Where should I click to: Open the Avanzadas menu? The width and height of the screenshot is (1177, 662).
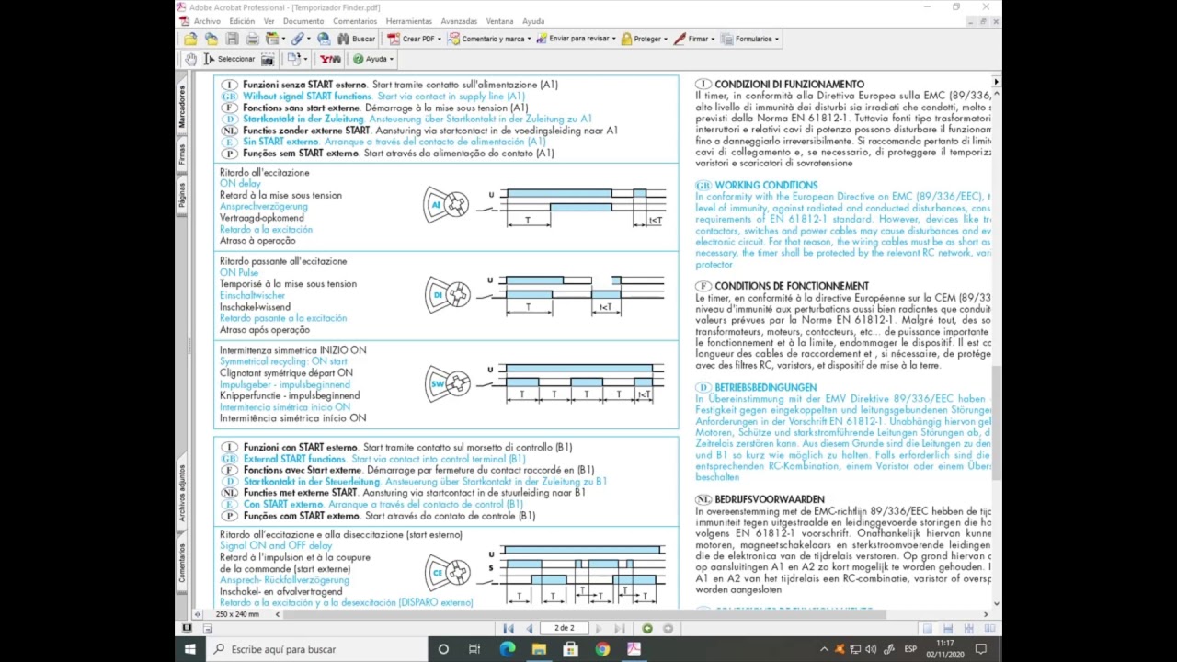tap(459, 21)
